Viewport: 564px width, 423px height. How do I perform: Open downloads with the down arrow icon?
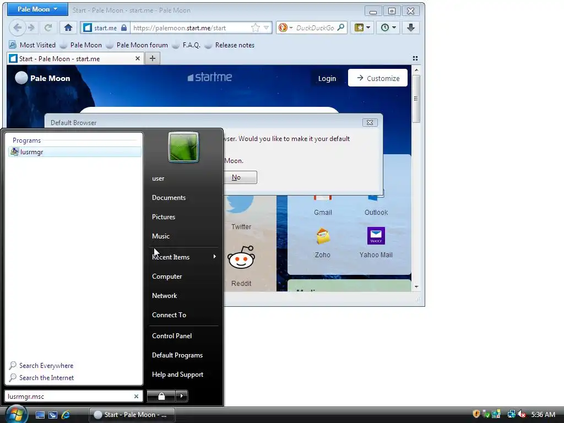(x=411, y=28)
